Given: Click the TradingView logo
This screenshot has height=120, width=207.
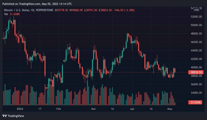Looking at the screenshot, I should tap(13, 116).
